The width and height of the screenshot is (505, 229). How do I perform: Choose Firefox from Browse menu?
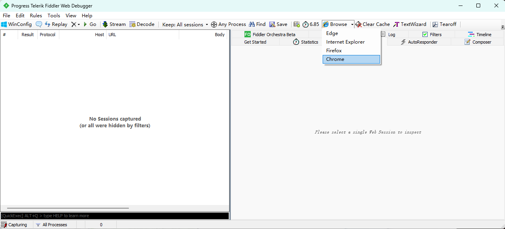pyautogui.click(x=351, y=51)
